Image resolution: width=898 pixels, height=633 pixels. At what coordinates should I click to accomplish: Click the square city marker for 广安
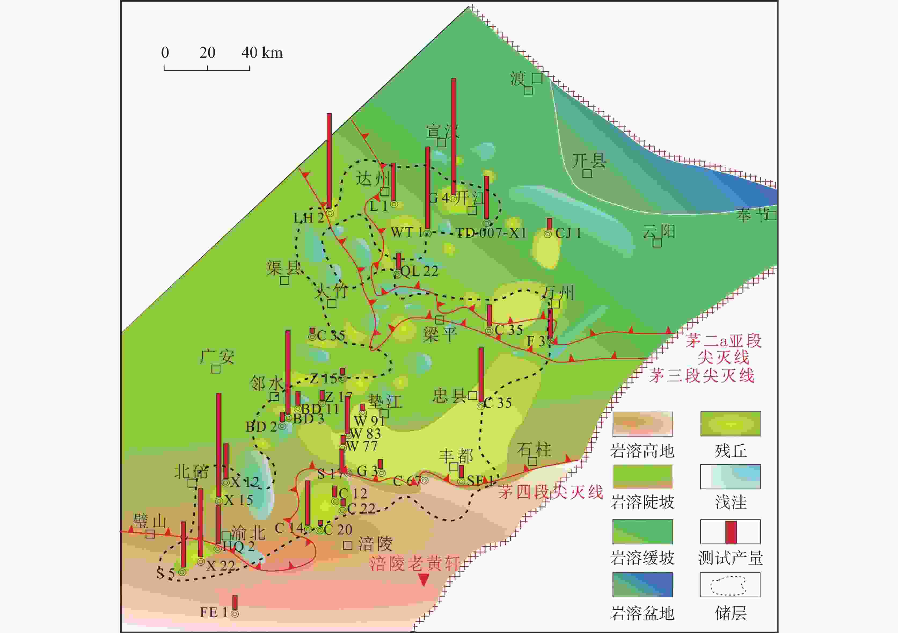[x=216, y=369]
